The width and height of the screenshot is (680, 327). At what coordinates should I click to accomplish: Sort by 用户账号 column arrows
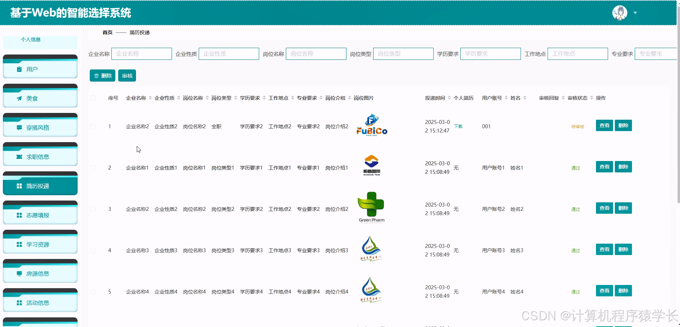coord(506,98)
